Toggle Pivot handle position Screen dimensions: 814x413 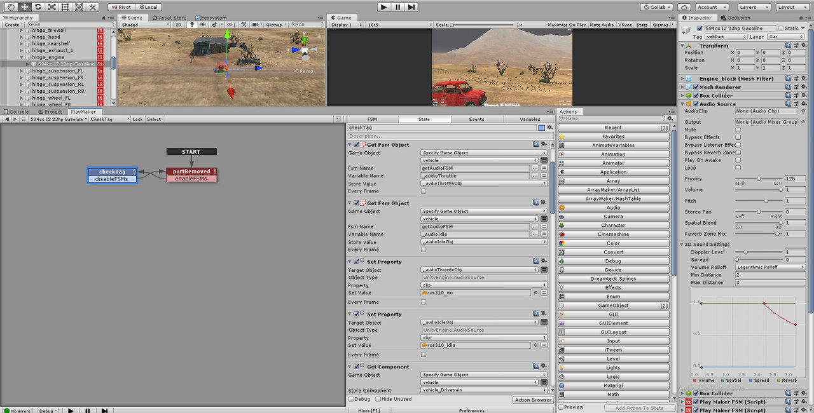pos(121,7)
